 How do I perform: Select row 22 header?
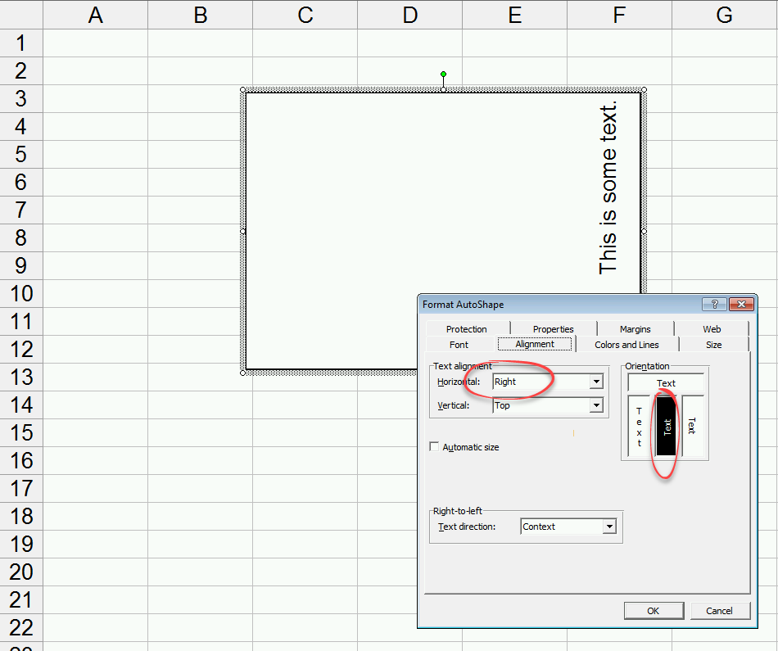(21, 628)
